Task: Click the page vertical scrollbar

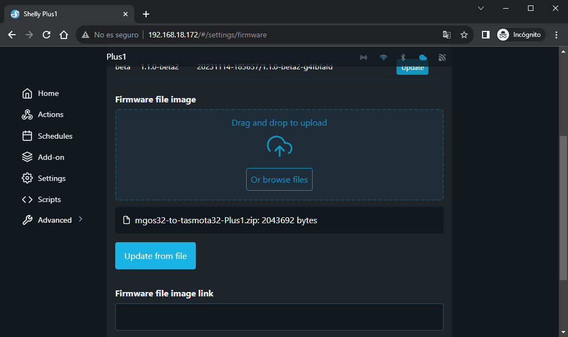Action: 563,206
